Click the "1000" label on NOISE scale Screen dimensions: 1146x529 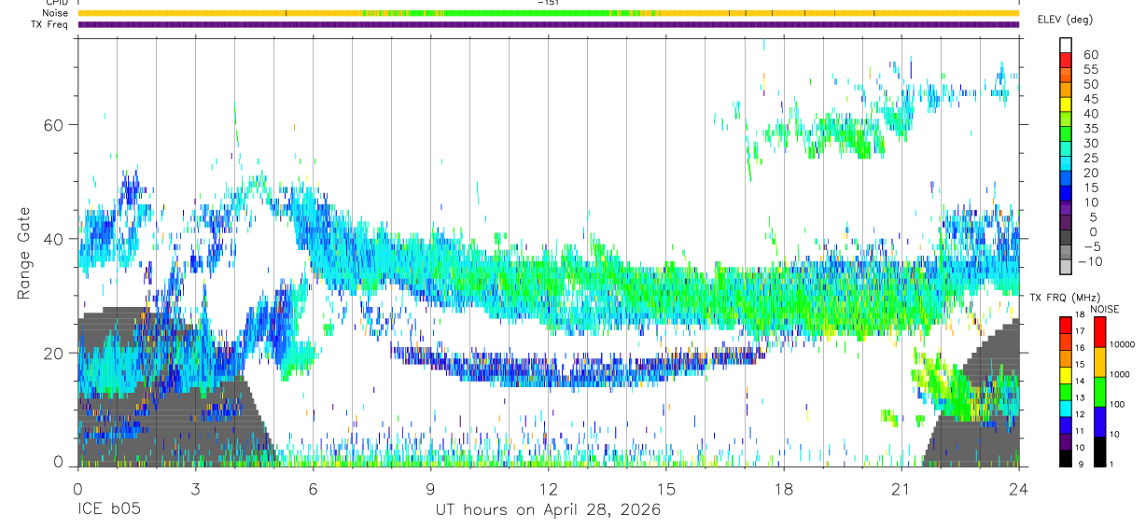1120,374
